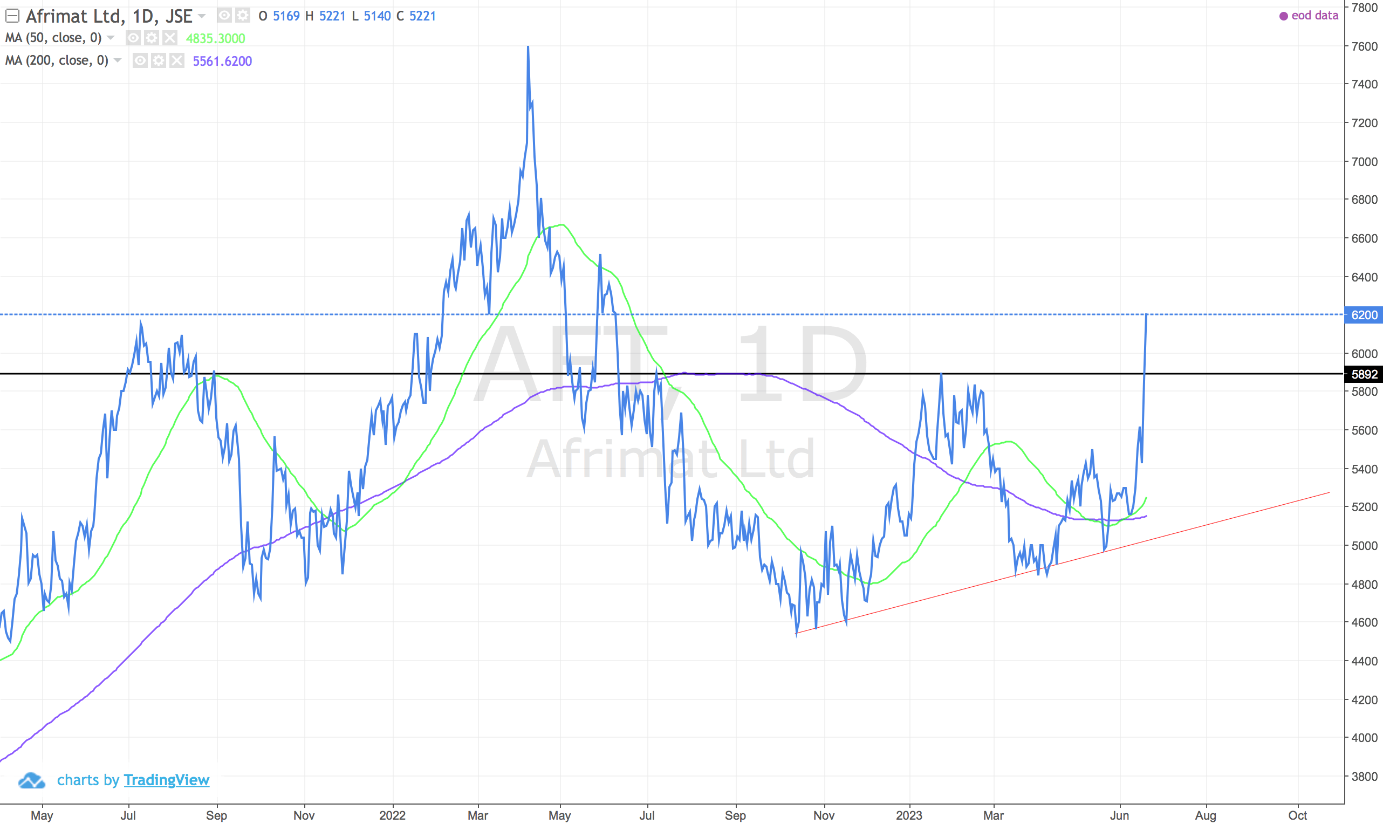Image resolution: width=1383 pixels, height=824 pixels.
Task: Select the blue 6200 price label
Action: [1364, 315]
